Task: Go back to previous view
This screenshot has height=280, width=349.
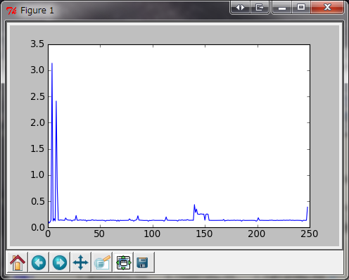Action: click(39, 262)
